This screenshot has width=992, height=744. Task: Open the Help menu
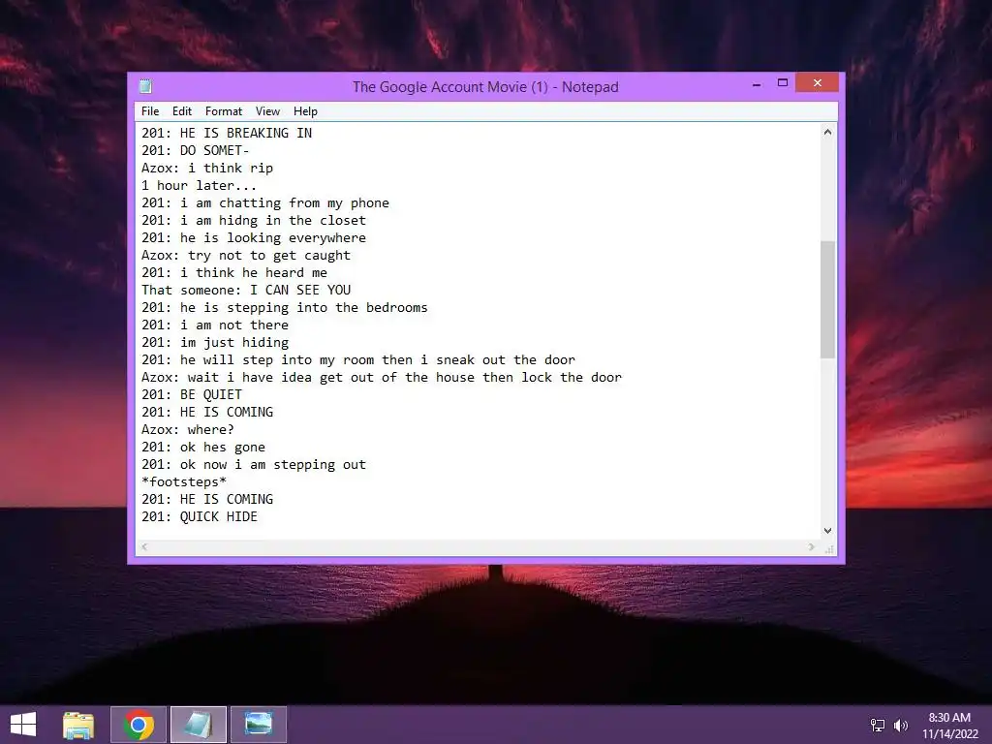[x=305, y=111]
